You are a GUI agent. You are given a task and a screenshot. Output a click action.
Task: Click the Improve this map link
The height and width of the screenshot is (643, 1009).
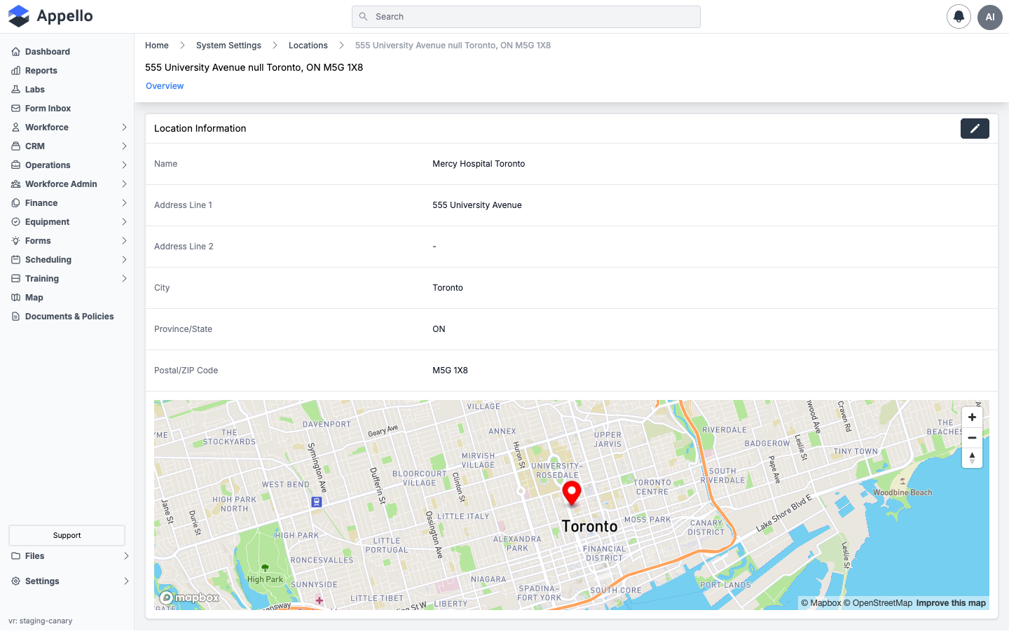pyautogui.click(x=951, y=603)
